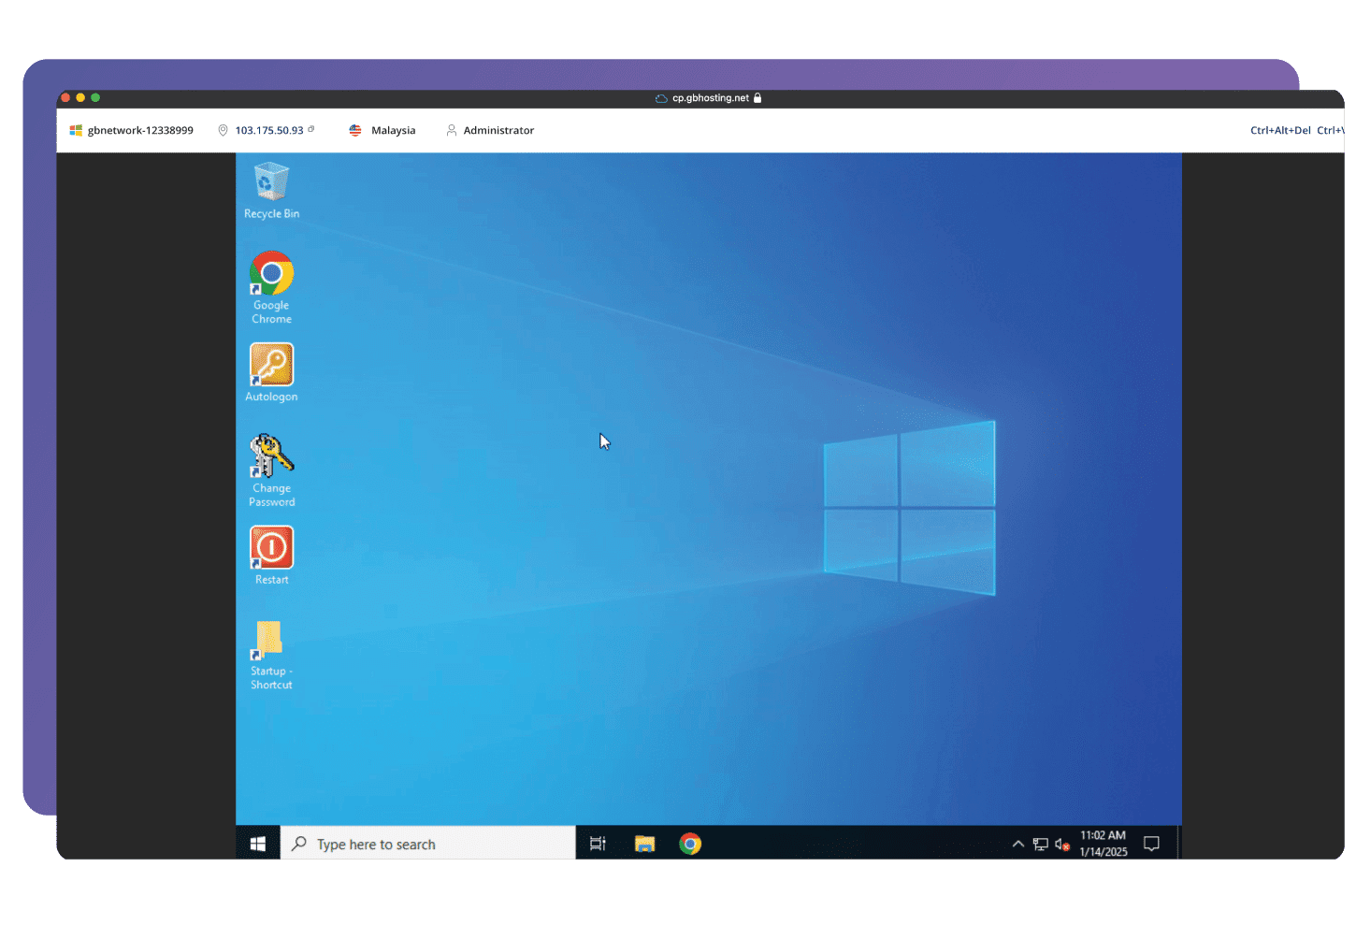
Task: Open Chrome from the taskbar
Action: pos(690,844)
